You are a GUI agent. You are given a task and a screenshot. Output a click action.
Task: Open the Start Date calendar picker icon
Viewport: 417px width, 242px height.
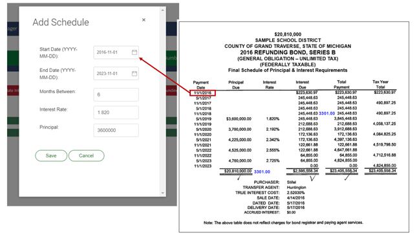(134, 52)
